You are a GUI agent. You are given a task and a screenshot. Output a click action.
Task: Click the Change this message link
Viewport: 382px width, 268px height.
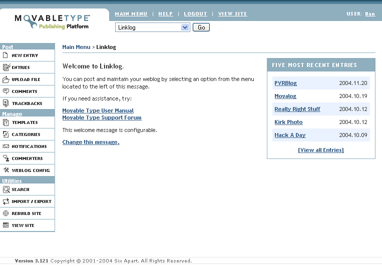(91, 142)
